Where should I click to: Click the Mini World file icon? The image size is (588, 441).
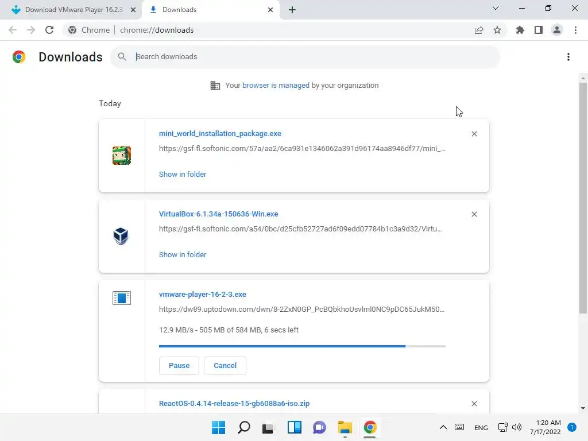point(122,156)
